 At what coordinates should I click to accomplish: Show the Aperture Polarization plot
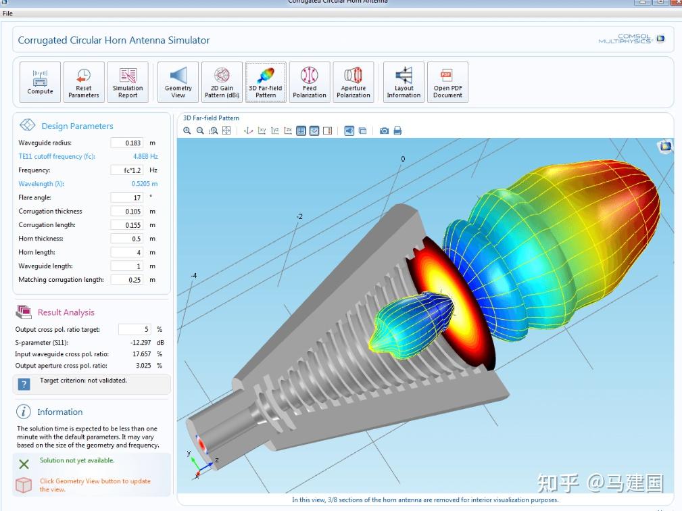pos(354,81)
